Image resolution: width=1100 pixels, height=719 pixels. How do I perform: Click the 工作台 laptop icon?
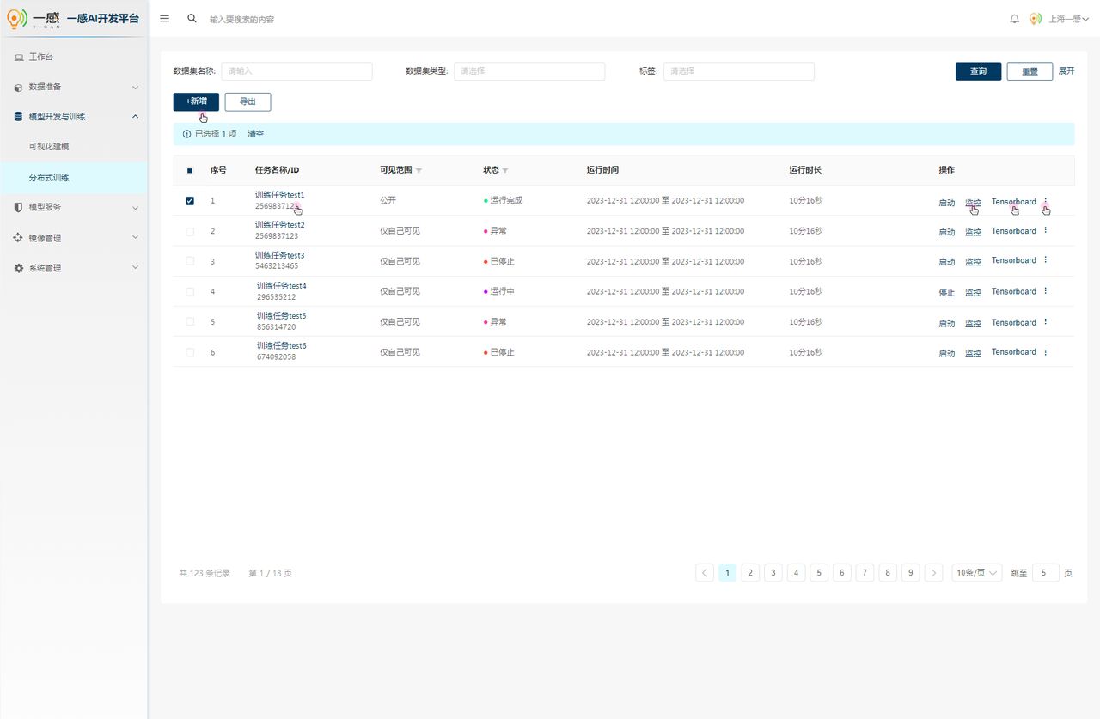tap(19, 57)
